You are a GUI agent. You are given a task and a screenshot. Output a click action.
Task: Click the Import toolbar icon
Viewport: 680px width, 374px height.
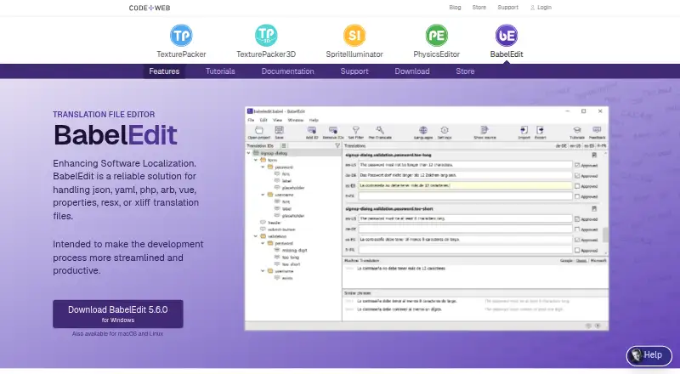(524, 130)
